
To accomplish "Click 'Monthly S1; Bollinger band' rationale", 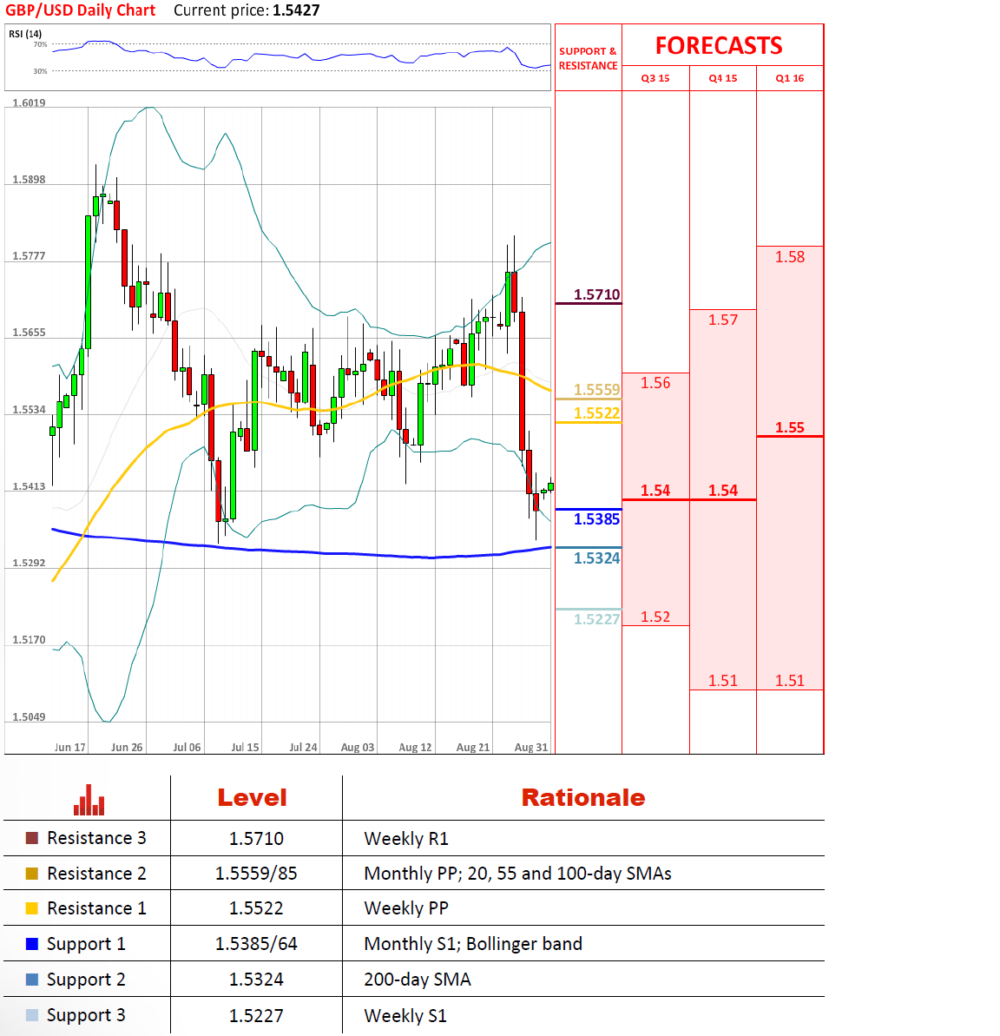I will click(x=473, y=944).
